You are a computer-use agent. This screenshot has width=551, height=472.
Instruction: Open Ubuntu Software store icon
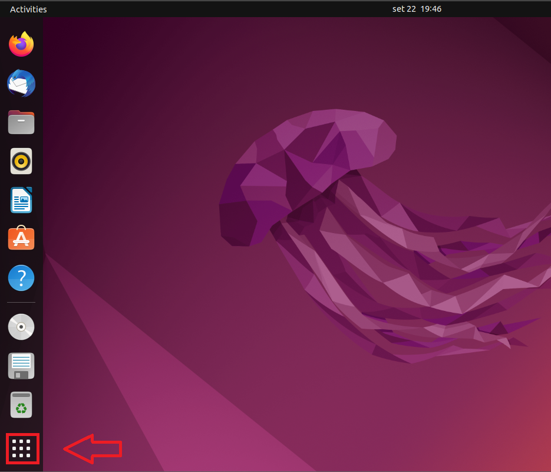click(x=21, y=238)
